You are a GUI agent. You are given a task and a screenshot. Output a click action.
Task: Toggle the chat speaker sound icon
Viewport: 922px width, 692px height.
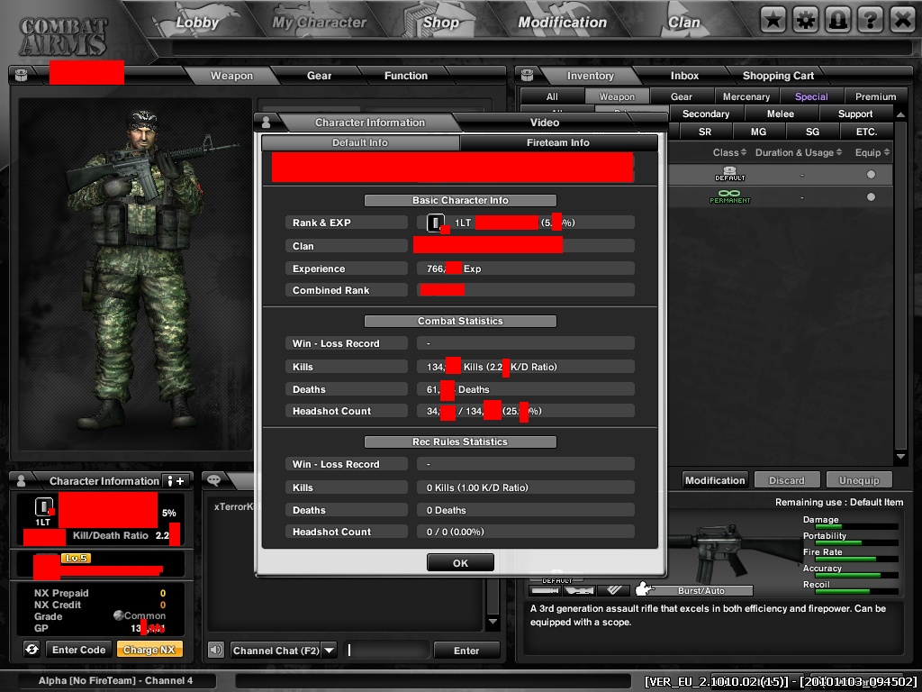(216, 650)
